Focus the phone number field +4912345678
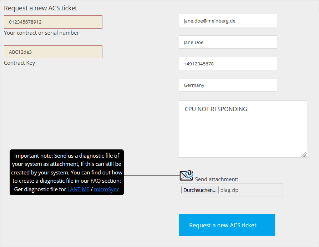The width and height of the screenshot is (319, 247). [228, 64]
